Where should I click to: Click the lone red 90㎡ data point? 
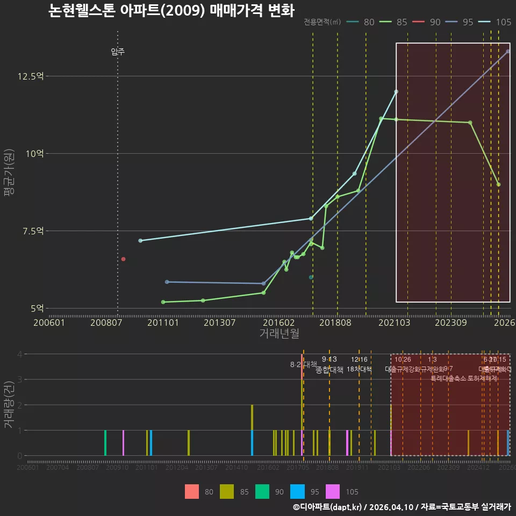[124, 259]
